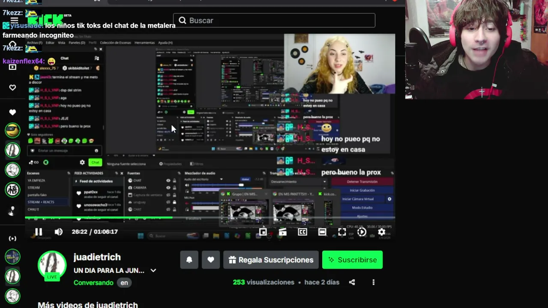The height and width of the screenshot is (308, 548).
Task: Close the OBS chat dock
Action: pos(101,49)
